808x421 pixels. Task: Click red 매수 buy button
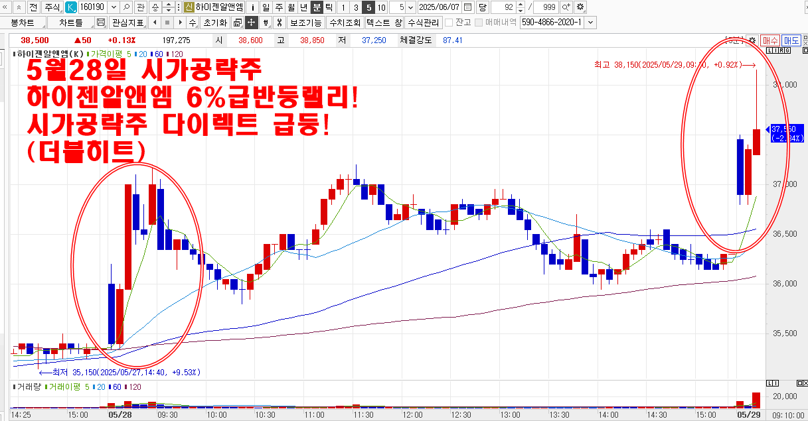(x=770, y=40)
